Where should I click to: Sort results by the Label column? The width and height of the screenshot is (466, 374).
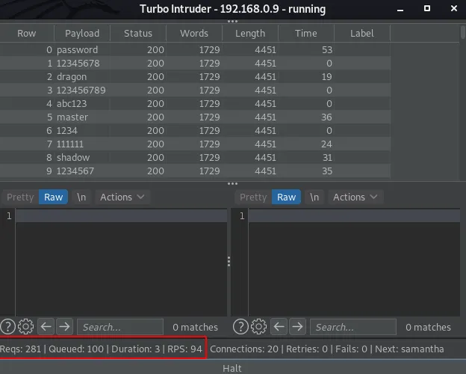coord(361,34)
